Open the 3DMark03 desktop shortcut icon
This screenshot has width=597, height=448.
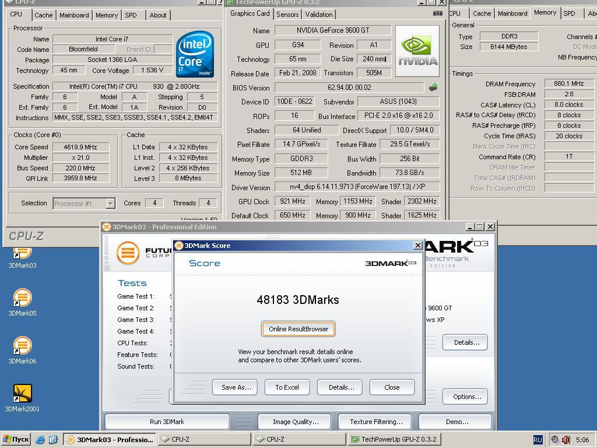(x=22, y=254)
